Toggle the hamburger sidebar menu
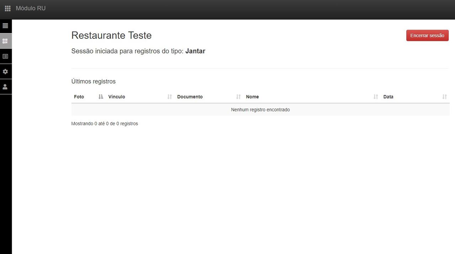 point(5,26)
